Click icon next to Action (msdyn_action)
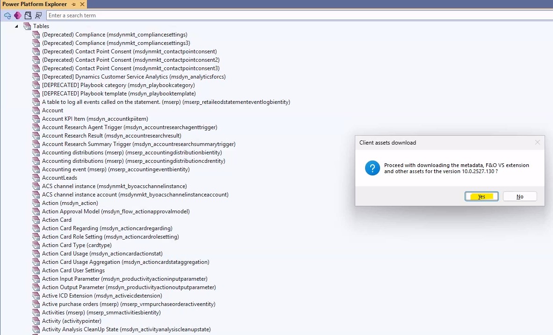553x335 pixels. [x=36, y=203]
